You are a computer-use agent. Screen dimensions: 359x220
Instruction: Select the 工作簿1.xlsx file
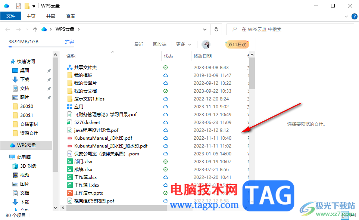click(x=87, y=185)
